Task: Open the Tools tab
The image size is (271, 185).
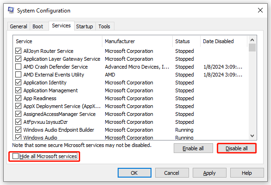Action: 104,26
